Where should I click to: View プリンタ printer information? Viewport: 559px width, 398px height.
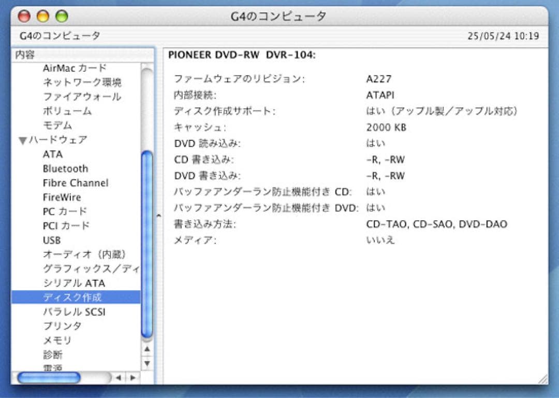(x=64, y=326)
